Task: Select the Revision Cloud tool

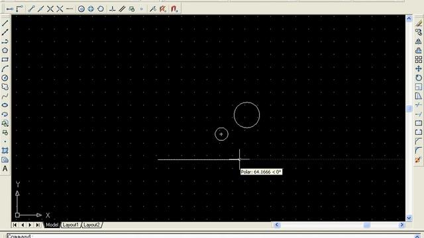Action: click(x=5, y=87)
